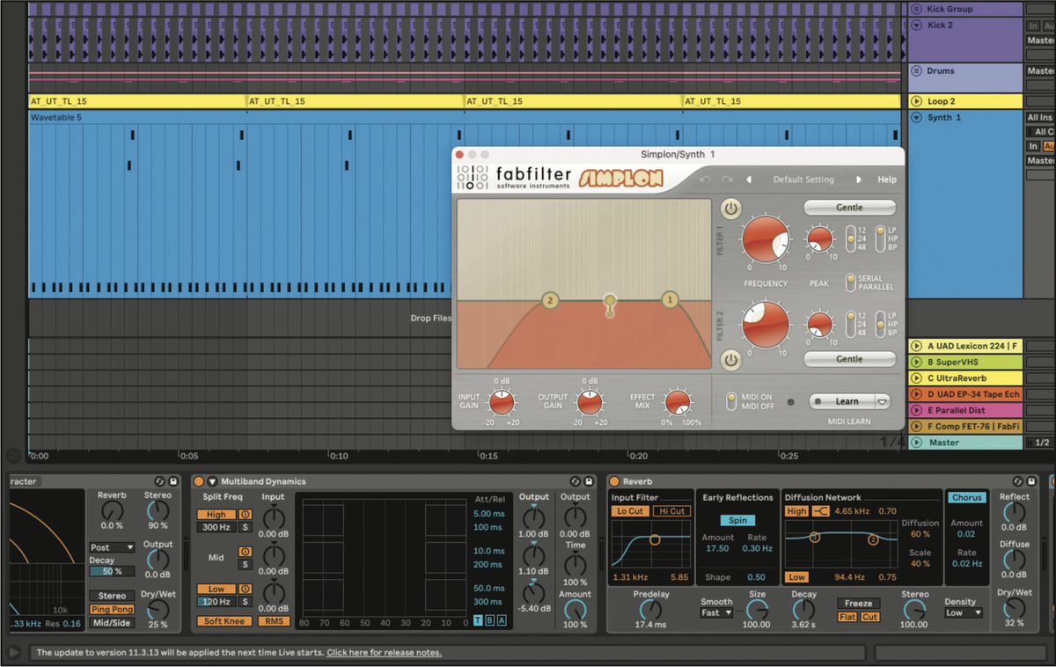1056x667 pixels.
Task: Click the Learn button for MIDI Learn
Action: (846, 400)
